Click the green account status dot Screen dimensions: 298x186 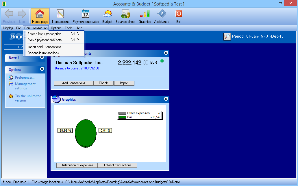coord(162,61)
